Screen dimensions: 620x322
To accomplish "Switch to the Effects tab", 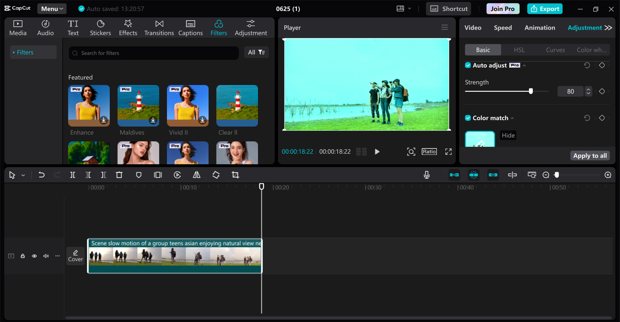I will pos(128,28).
